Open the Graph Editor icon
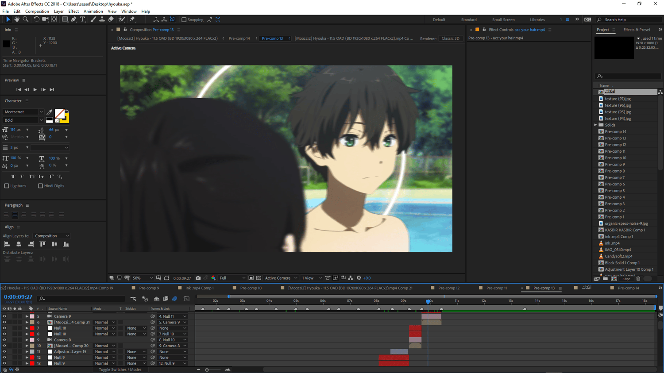664x373 pixels. 186,299
